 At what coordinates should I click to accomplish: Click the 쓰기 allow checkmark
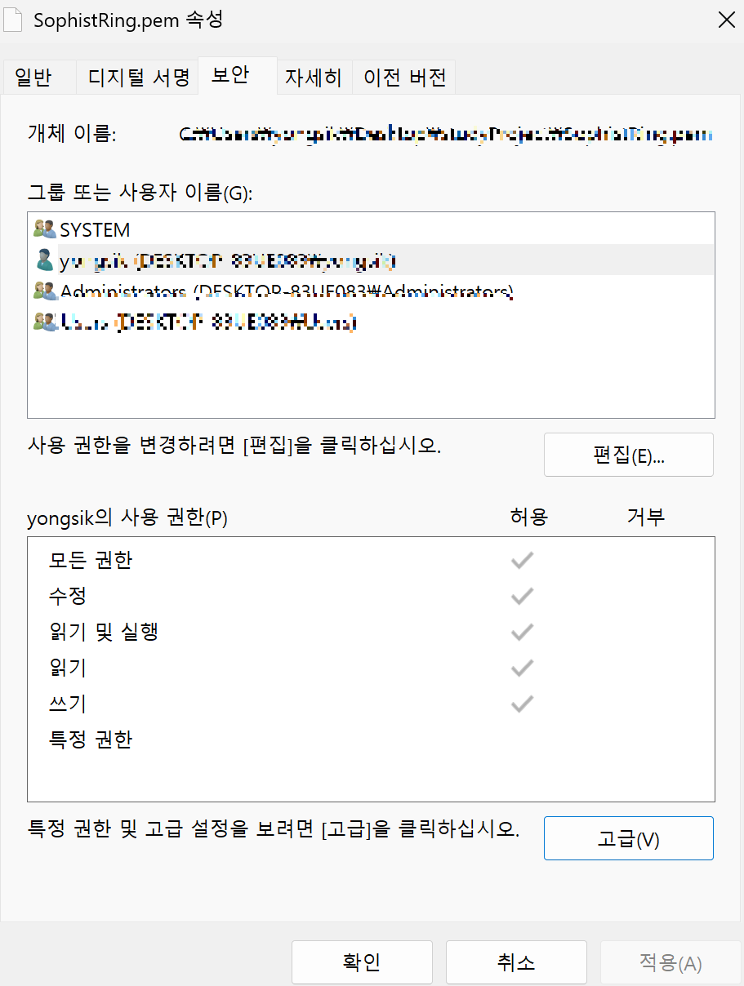coord(522,704)
